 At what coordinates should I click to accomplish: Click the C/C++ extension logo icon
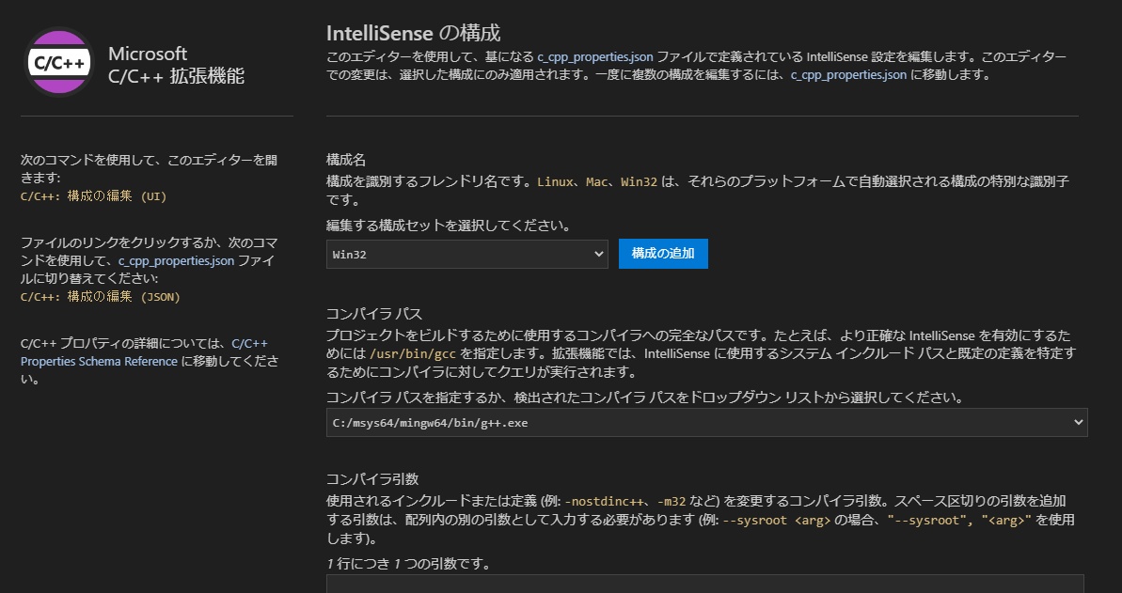(58, 62)
